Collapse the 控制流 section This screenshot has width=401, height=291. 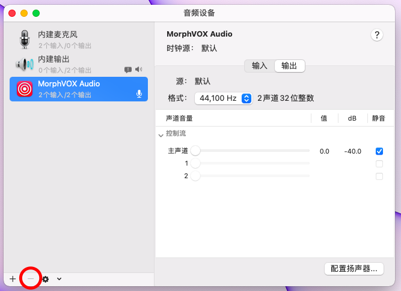[161, 134]
